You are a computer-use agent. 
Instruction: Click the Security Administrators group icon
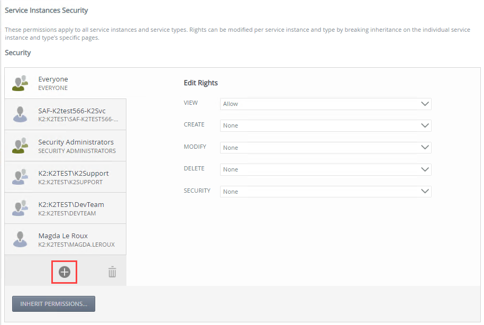point(21,146)
